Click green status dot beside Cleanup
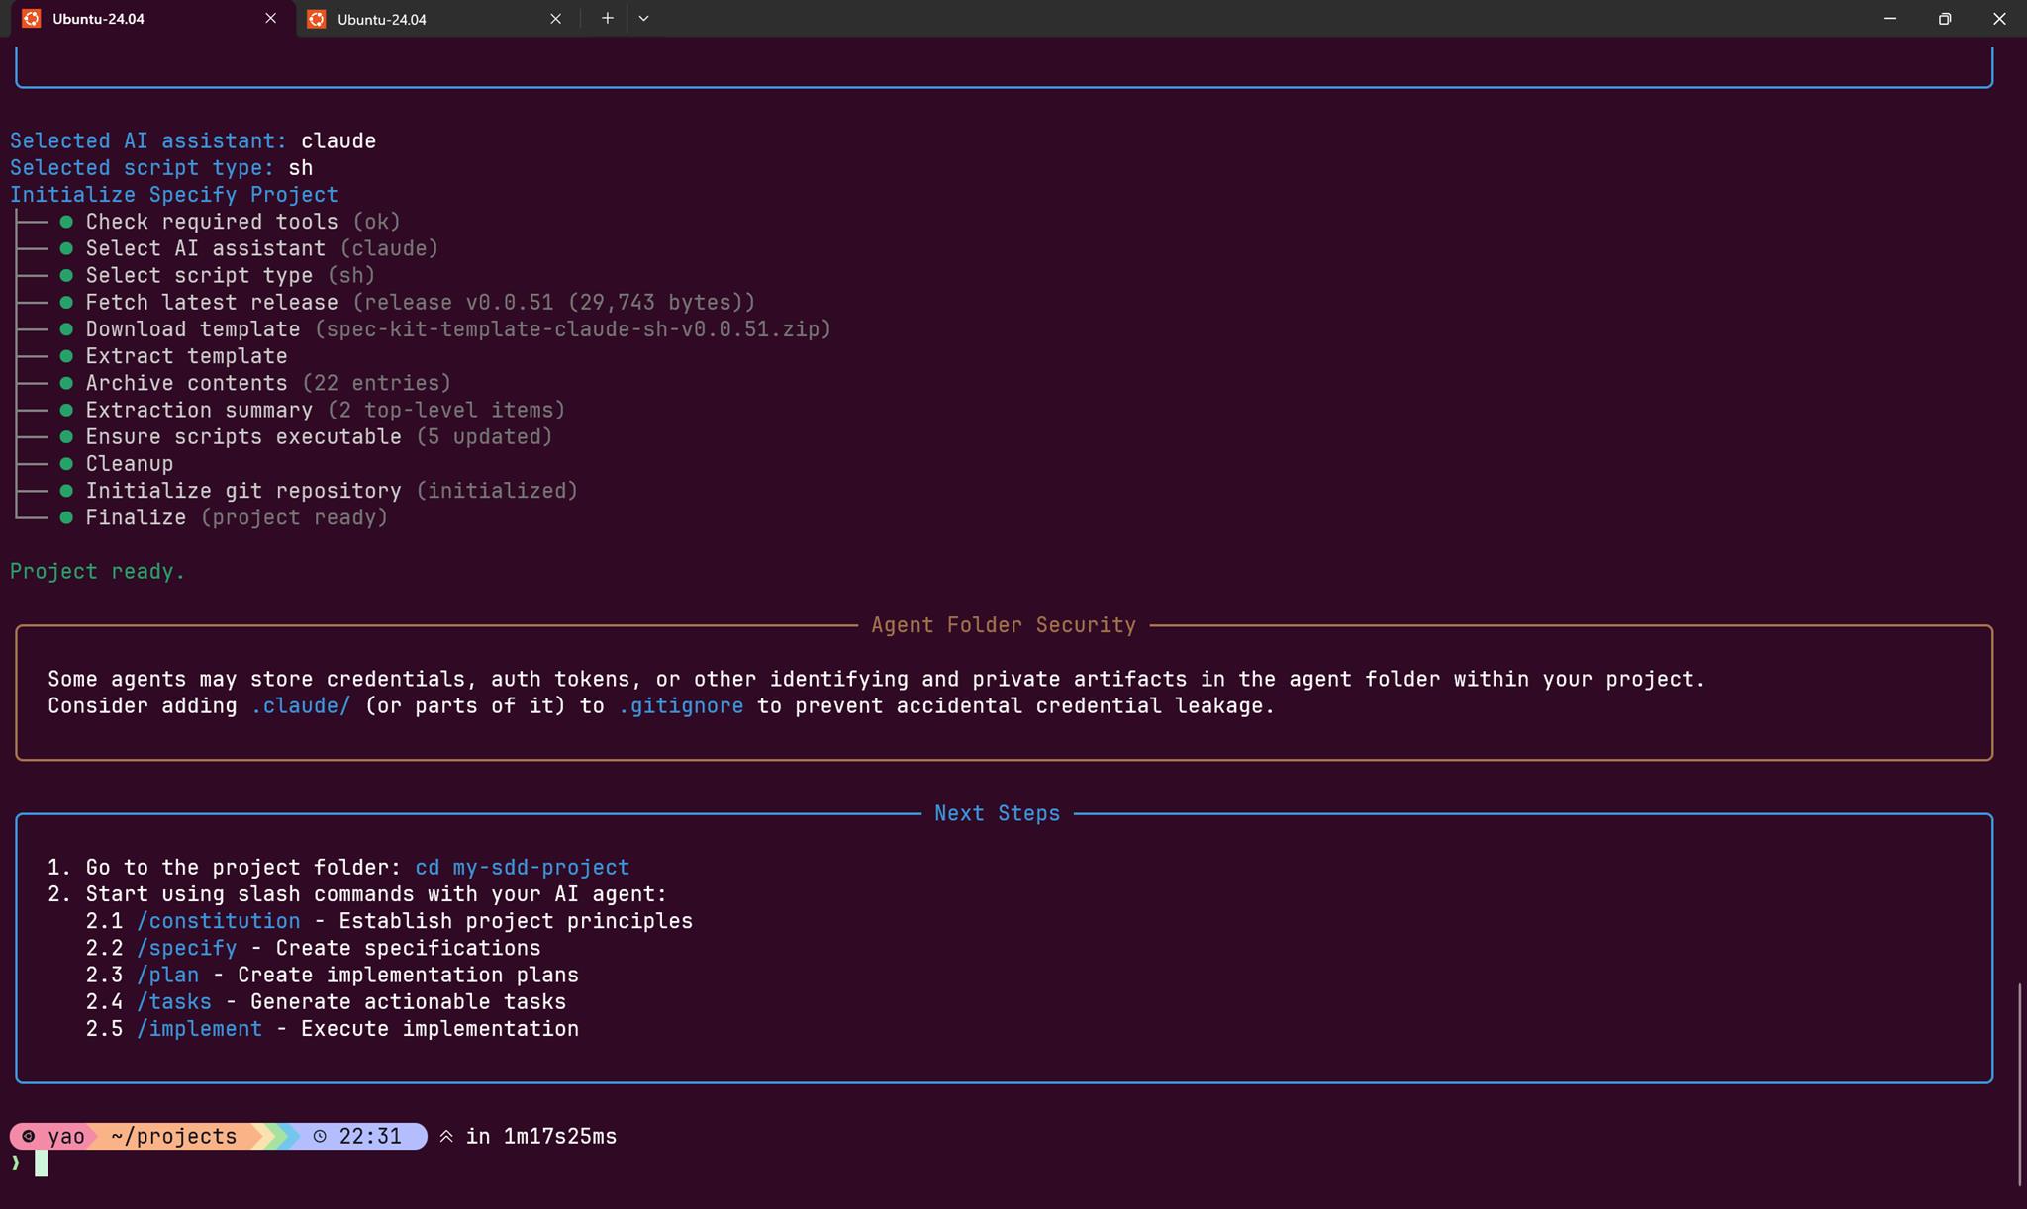 (66, 464)
